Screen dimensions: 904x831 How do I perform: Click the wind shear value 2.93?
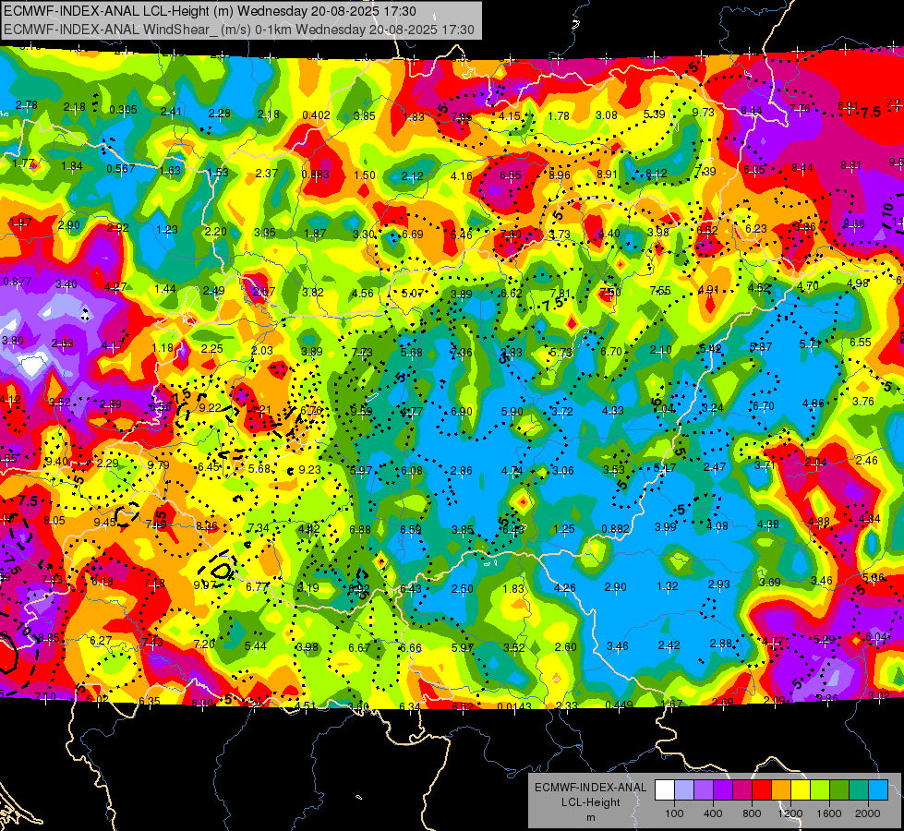click(x=719, y=584)
